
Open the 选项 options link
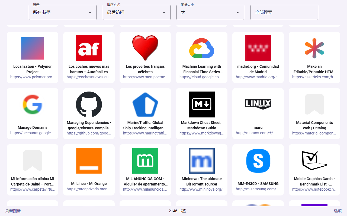338,211
